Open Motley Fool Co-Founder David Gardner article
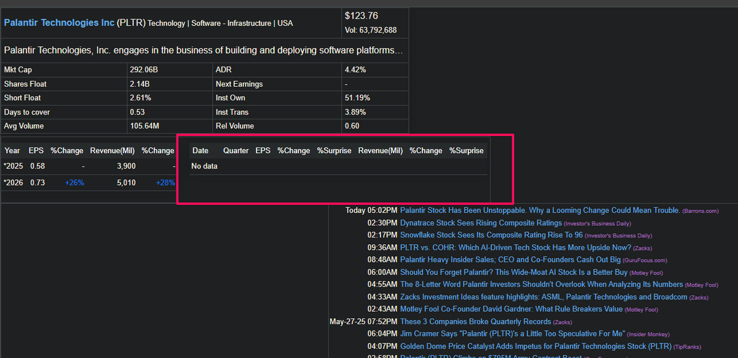Viewport: 738px width, 358px height. point(512,309)
